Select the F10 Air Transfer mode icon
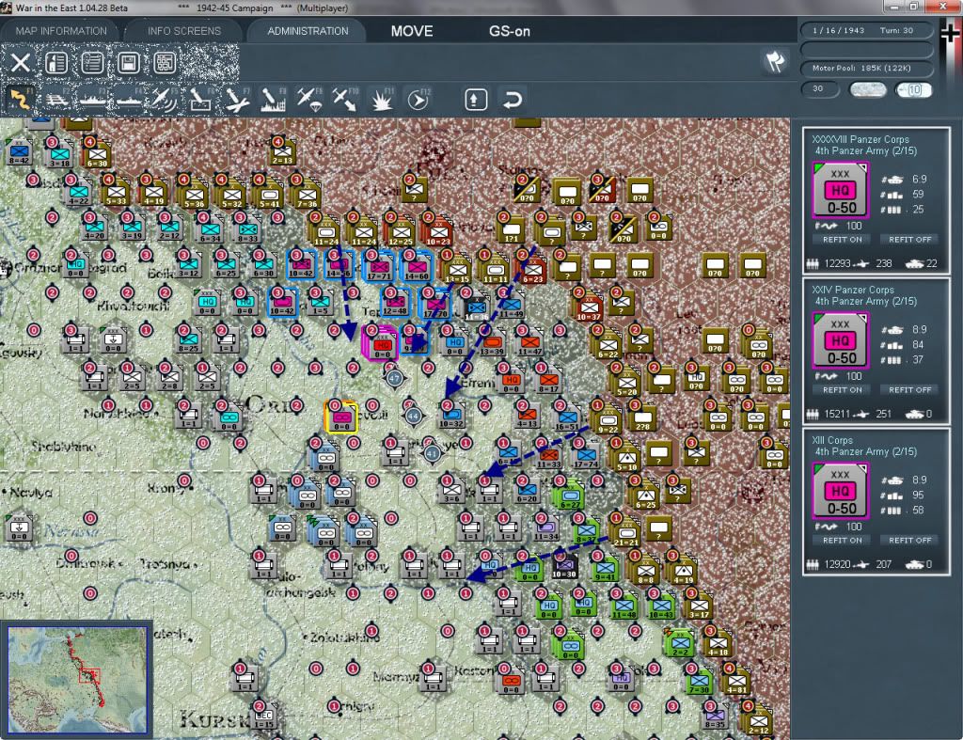The height and width of the screenshot is (740, 963). (x=345, y=100)
